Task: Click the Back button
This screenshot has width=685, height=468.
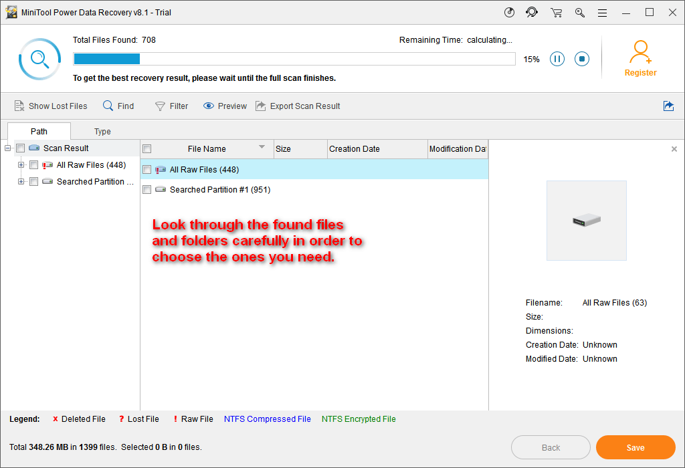Action: point(551,447)
